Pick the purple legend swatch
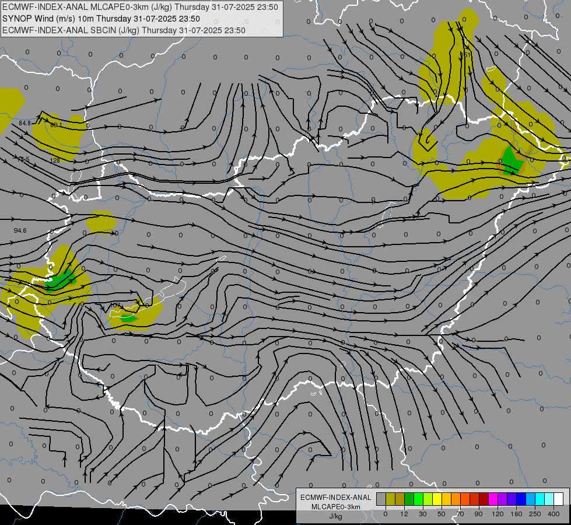Image resolution: width=571 pixels, height=525 pixels. point(503,499)
